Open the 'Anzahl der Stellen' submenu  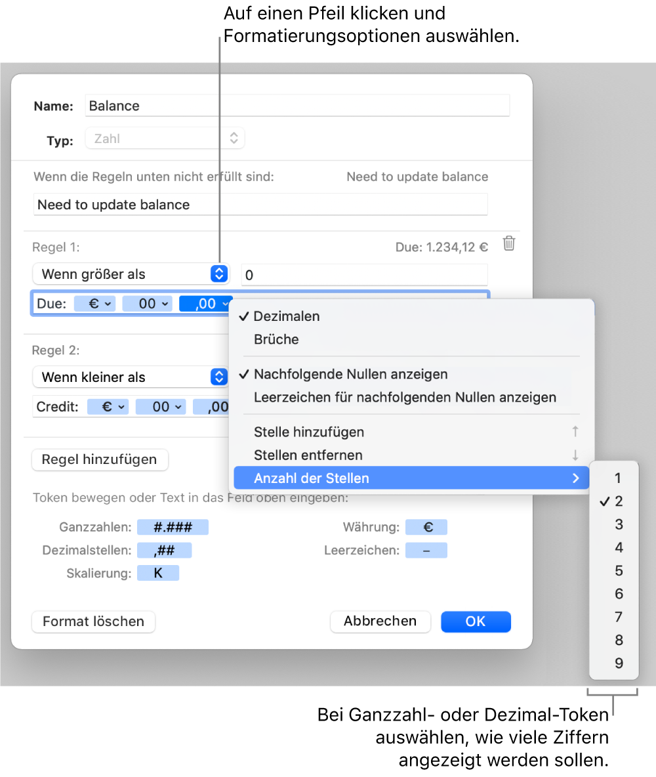411,478
